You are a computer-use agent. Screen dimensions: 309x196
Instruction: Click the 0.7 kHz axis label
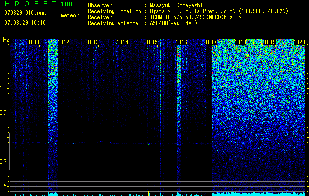coord(4,162)
